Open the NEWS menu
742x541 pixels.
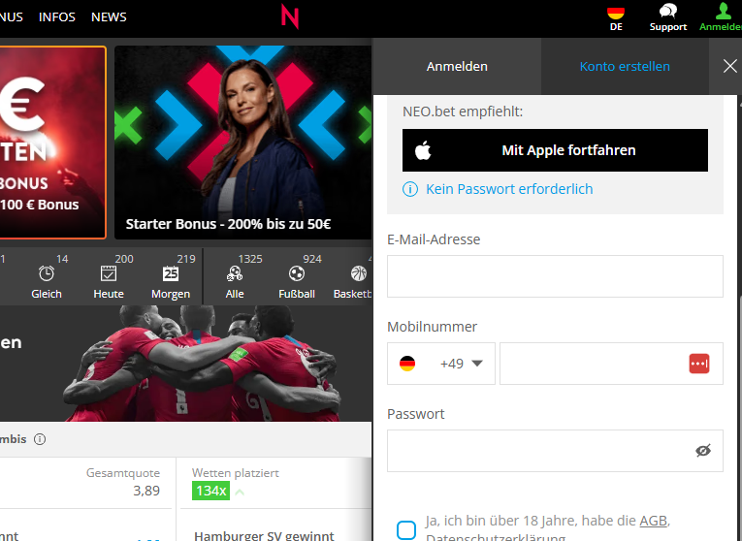tap(109, 17)
